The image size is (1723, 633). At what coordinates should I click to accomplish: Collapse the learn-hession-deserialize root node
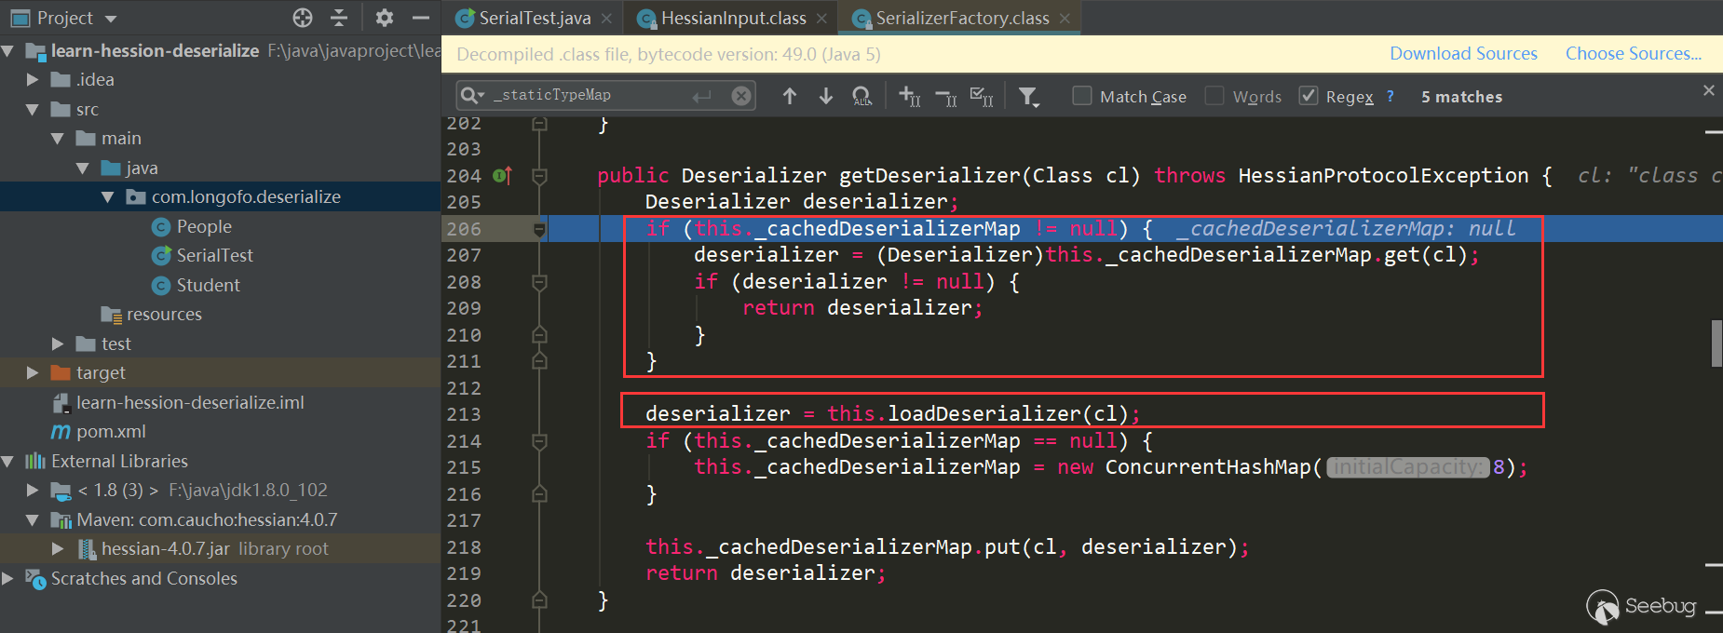coord(7,50)
